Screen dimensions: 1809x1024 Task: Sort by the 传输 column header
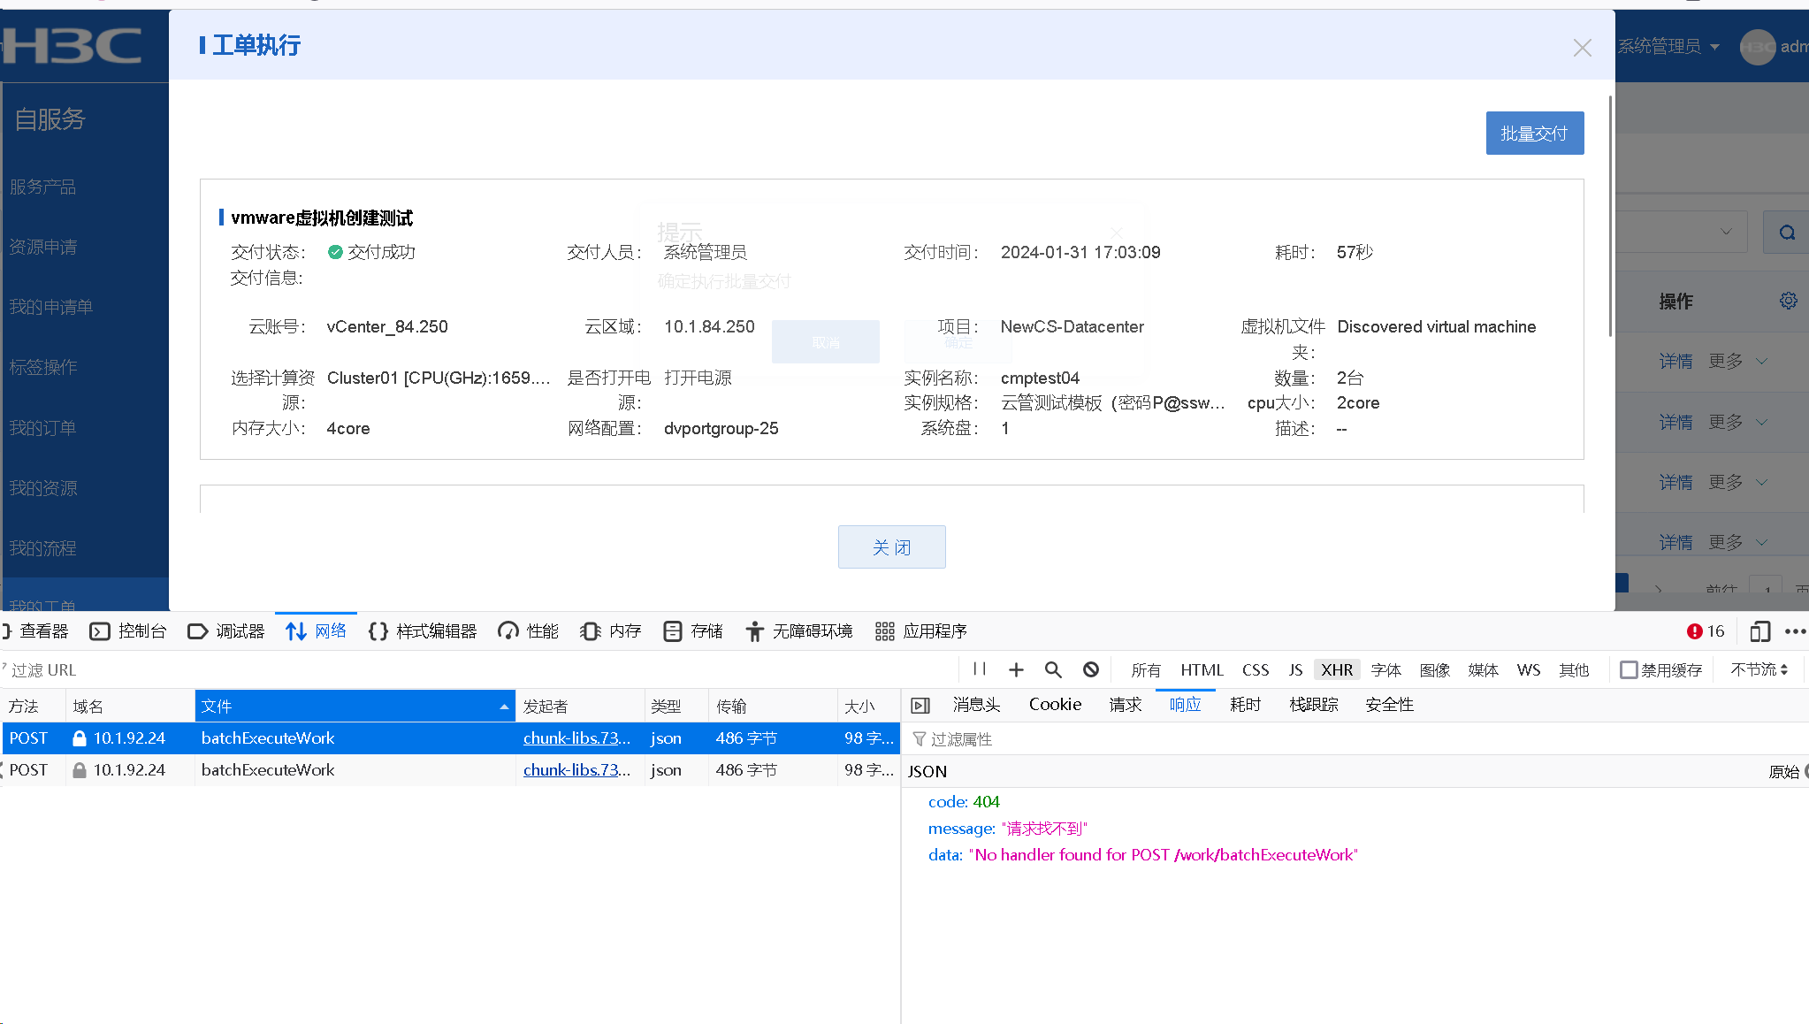tap(772, 707)
